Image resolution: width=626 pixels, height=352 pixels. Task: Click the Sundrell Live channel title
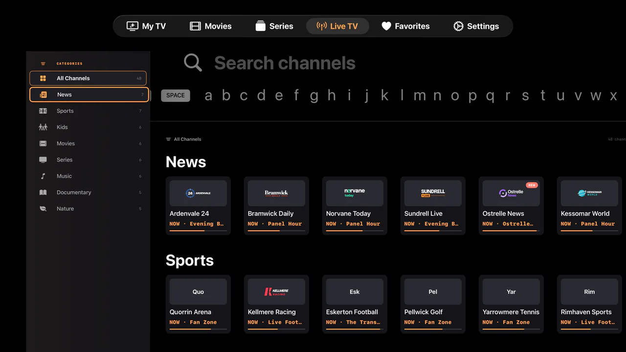click(424, 214)
